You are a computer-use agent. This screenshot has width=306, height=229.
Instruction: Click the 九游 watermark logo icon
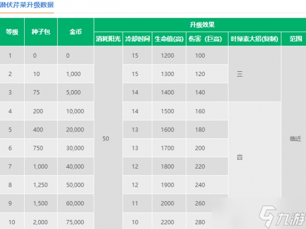282,216
